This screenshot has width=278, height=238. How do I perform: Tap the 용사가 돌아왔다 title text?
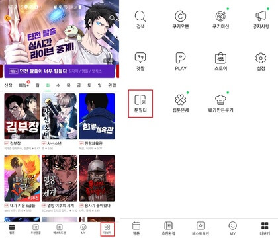(97, 206)
